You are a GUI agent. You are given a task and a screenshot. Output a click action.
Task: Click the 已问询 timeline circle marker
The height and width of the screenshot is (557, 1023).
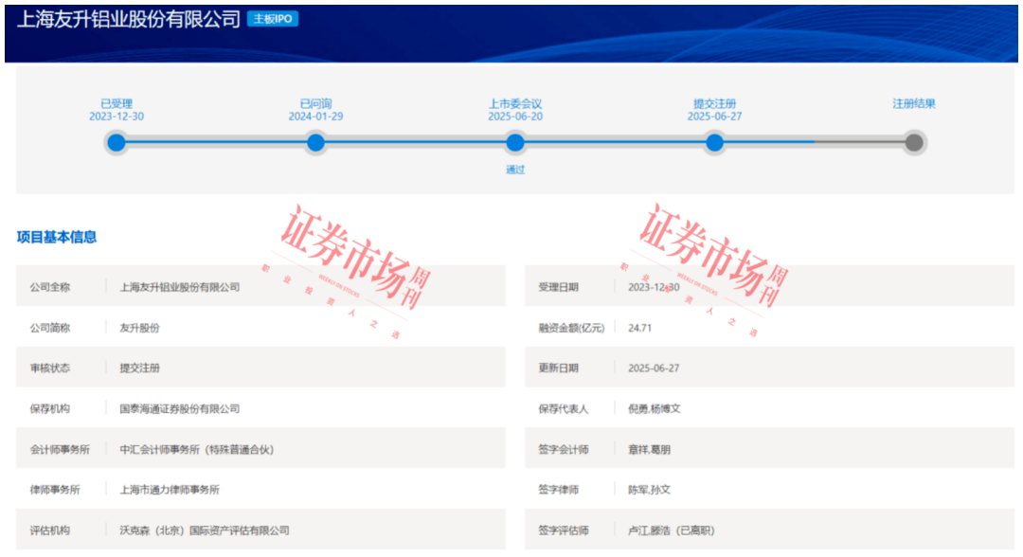pyautogui.click(x=315, y=143)
